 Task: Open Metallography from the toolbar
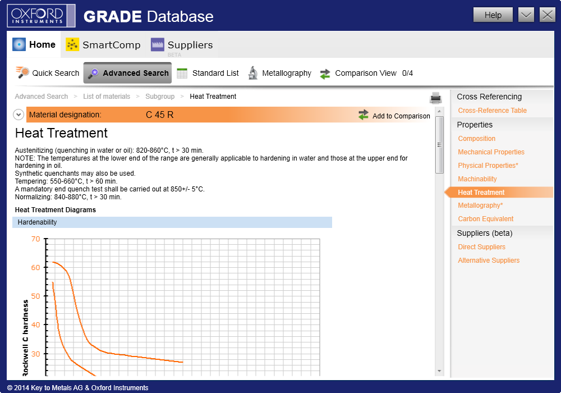[x=280, y=73]
